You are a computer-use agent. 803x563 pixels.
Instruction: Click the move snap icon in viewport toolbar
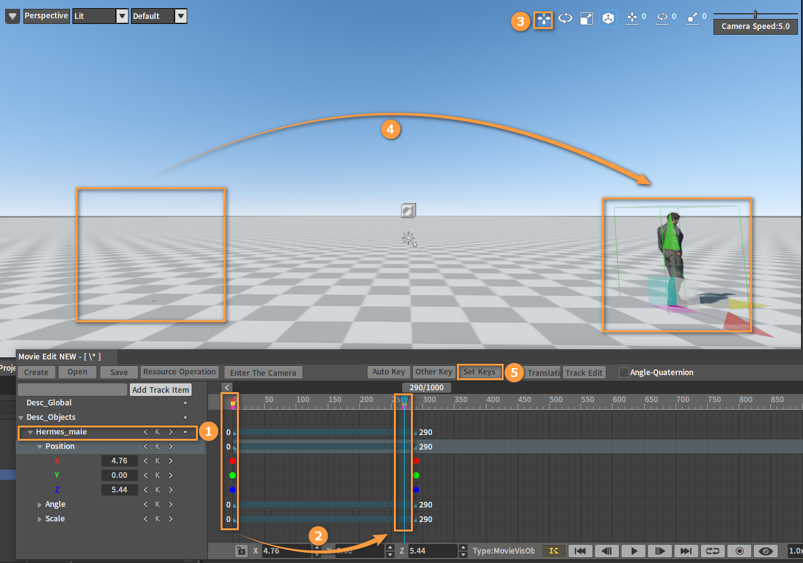tap(632, 18)
